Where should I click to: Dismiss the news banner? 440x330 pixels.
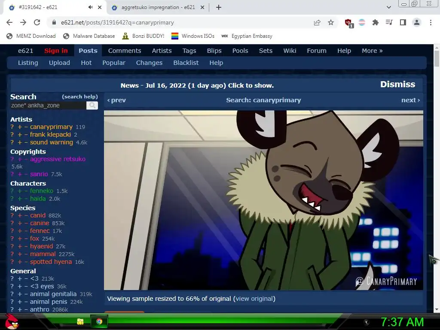[x=397, y=85]
